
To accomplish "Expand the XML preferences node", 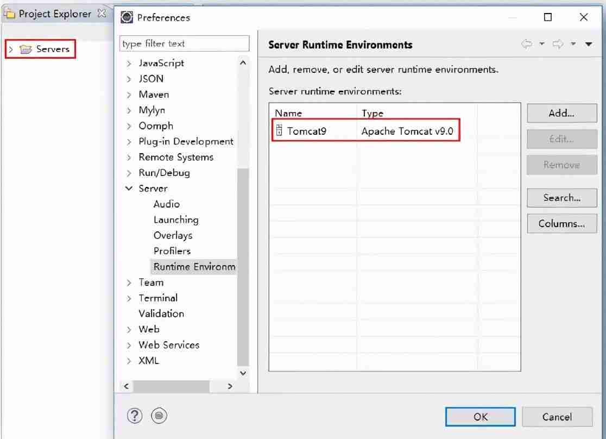I will coord(129,361).
